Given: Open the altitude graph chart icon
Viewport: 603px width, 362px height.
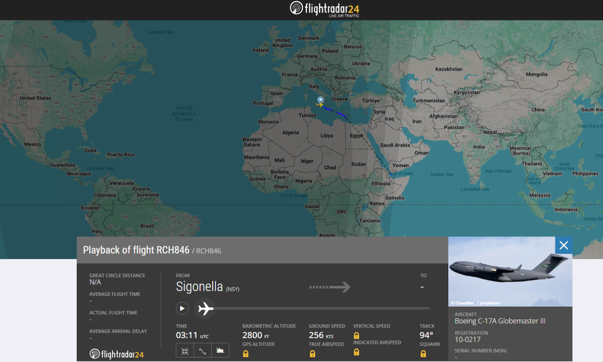Looking at the screenshot, I should coord(220,351).
